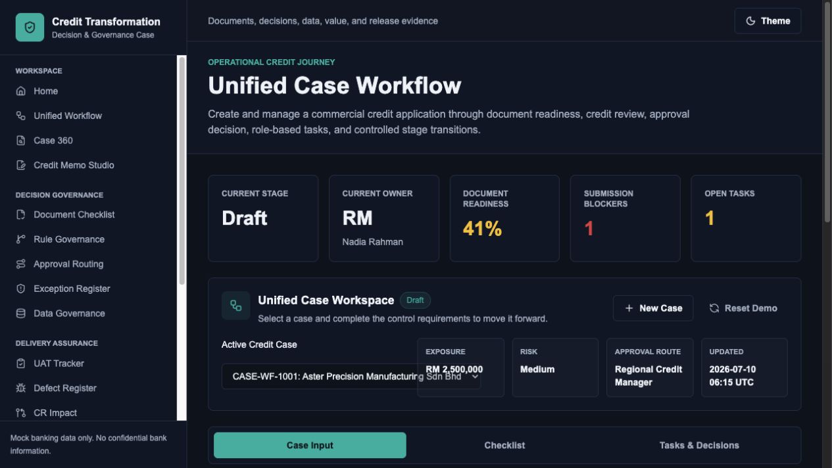Click the refresh icon in Reset Demo

point(714,308)
